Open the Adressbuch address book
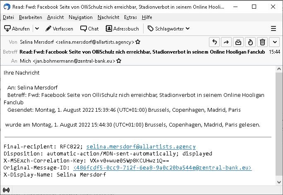283x195 pixels. 122,28
